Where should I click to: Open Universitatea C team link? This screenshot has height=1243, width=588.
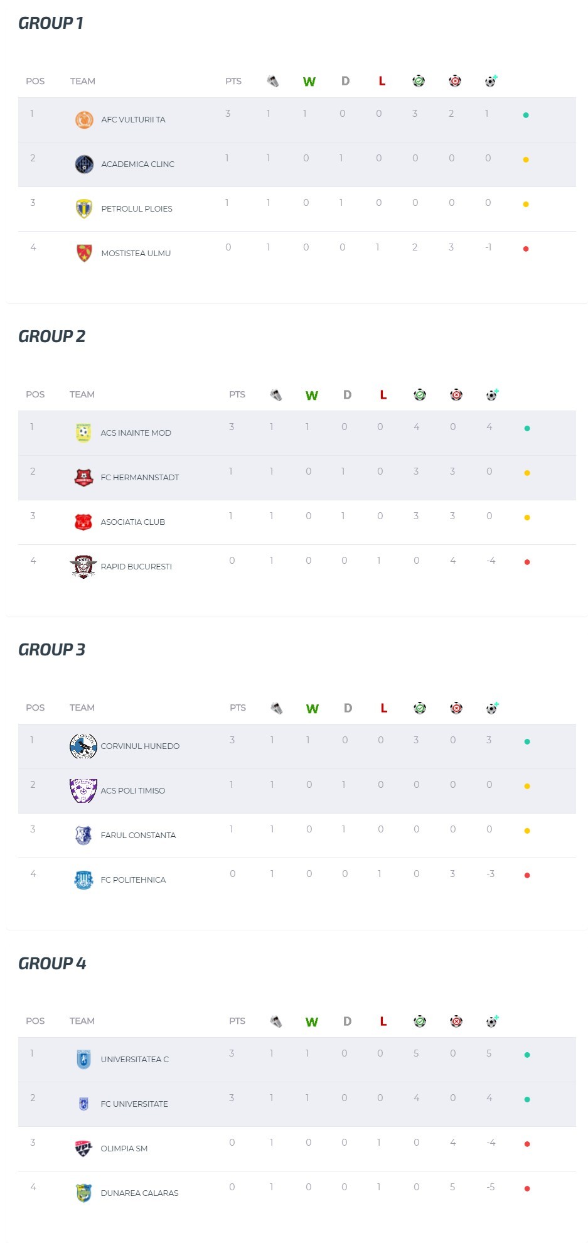[x=134, y=1059]
